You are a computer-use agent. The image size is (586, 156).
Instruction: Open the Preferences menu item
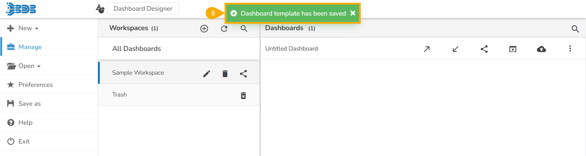pos(35,85)
